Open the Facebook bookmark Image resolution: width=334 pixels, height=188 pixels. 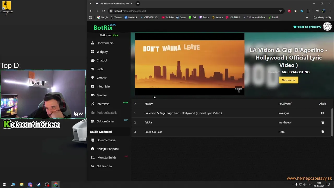[131, 17]
